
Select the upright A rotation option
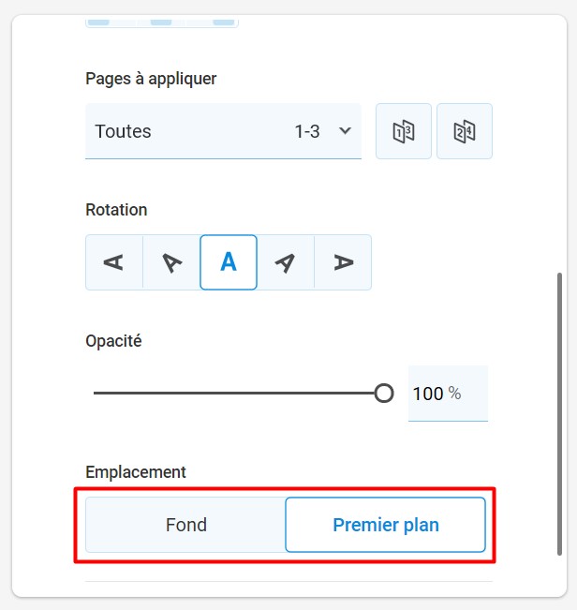point(229,262)
